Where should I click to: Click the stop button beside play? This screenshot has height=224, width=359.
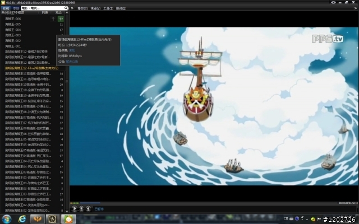(81, 208)
